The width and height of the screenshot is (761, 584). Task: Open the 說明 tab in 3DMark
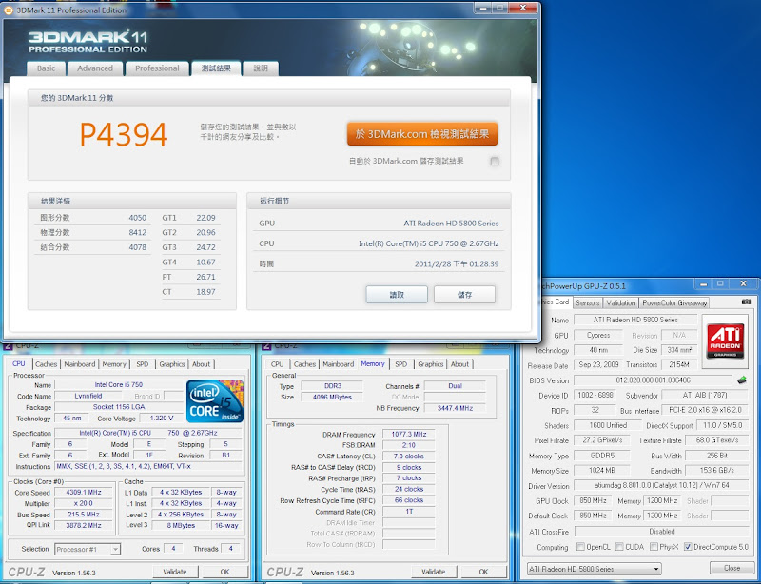[x=261, y=68]
